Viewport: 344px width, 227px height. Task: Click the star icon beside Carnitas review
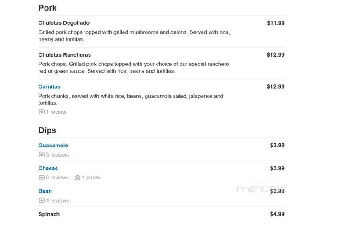click(x=42, y=112)
